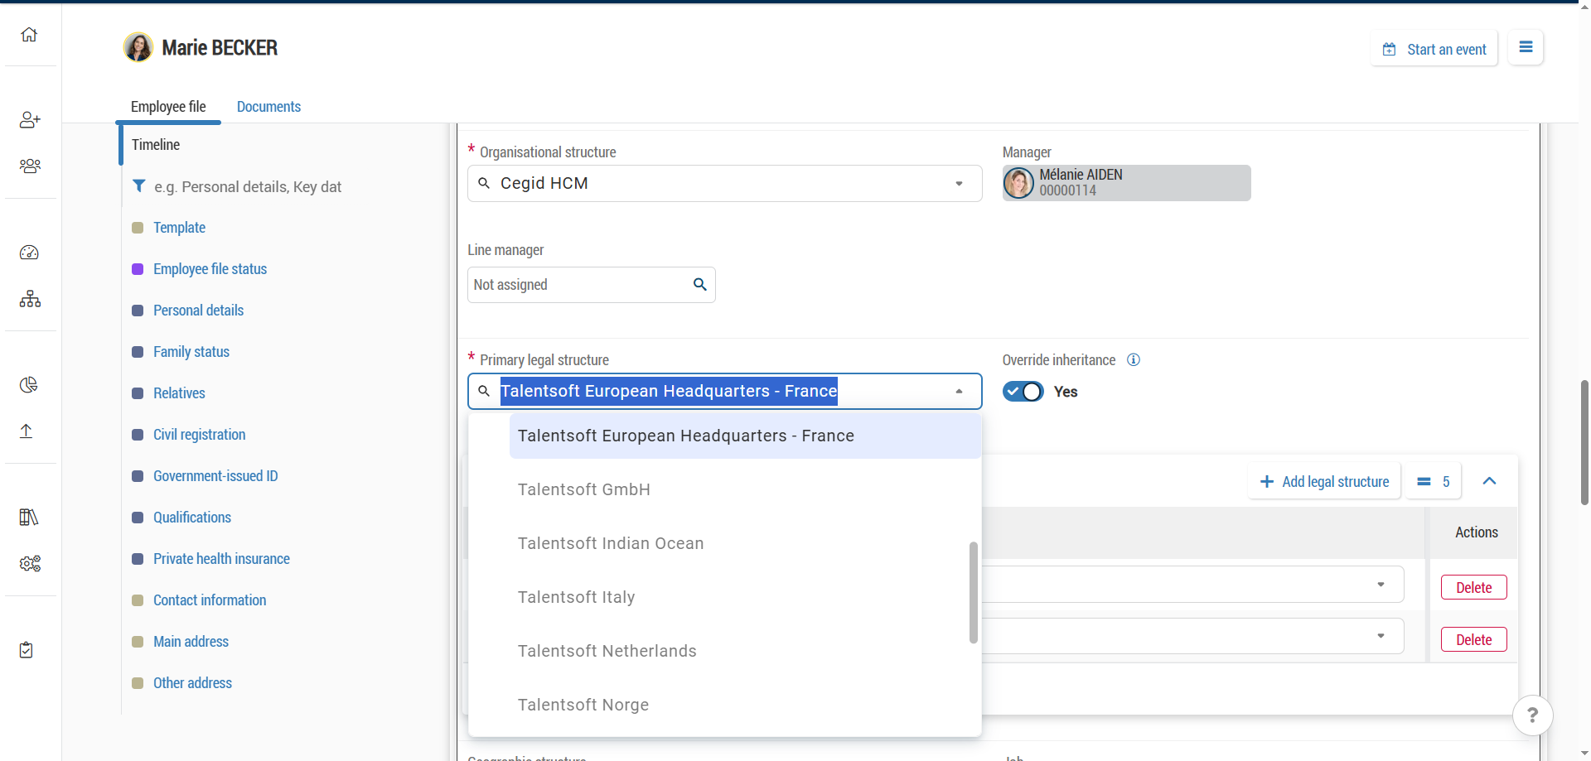Viewport: 1591px width, 761px height.
Task: Click the dropdown list scrollbar
Action: (973, 592)
